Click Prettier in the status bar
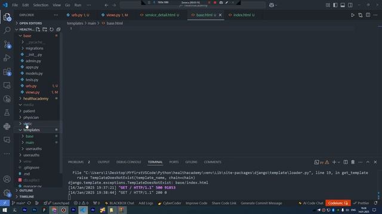The width and height of the screenshot is (382, 214). tap(361, 203)
